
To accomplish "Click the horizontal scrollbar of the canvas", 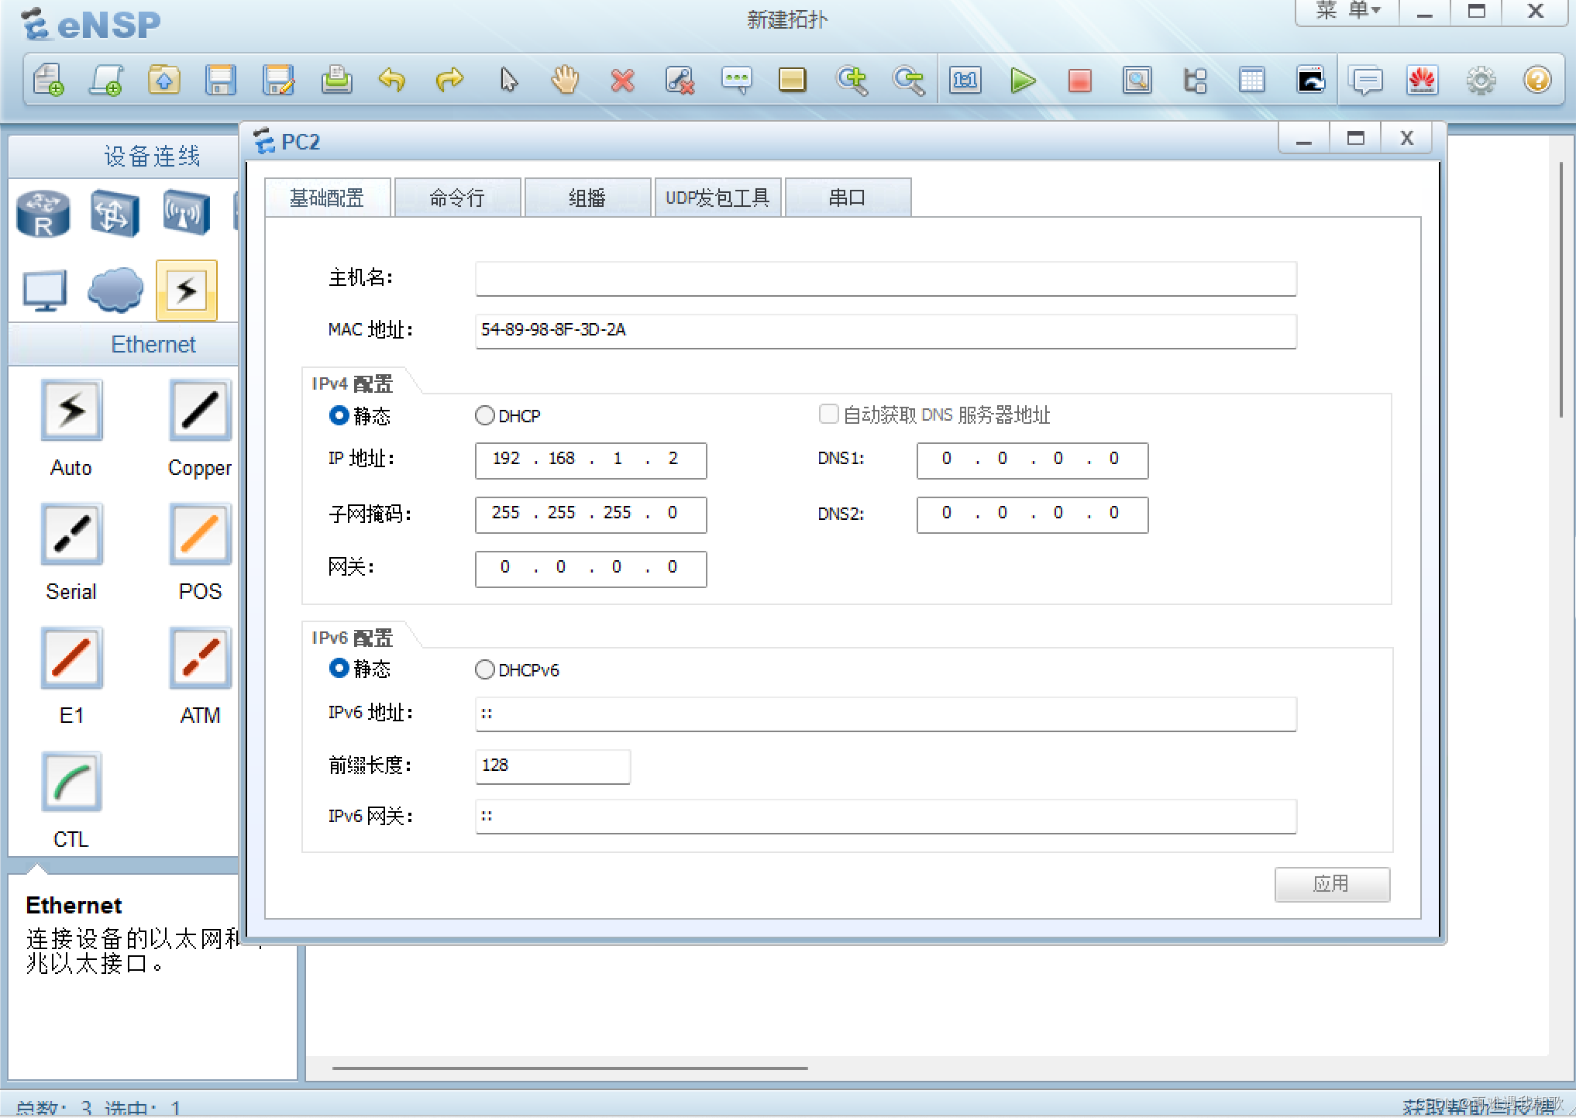I will (569, 1068).
